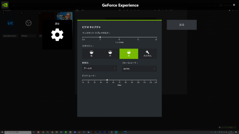Select low quality preset

point(91,54)
